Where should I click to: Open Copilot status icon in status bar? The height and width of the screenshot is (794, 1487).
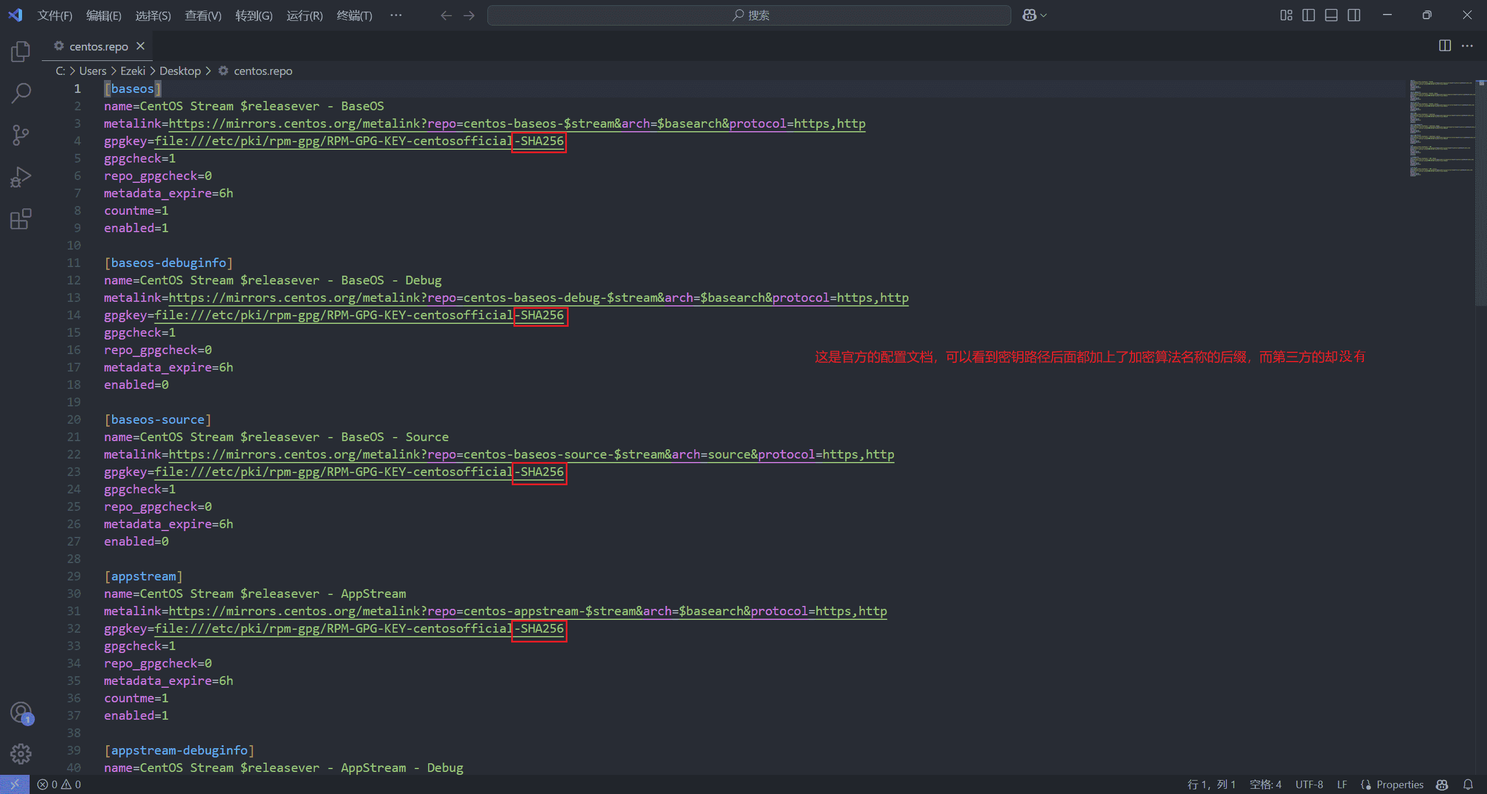pos(1442,784)
